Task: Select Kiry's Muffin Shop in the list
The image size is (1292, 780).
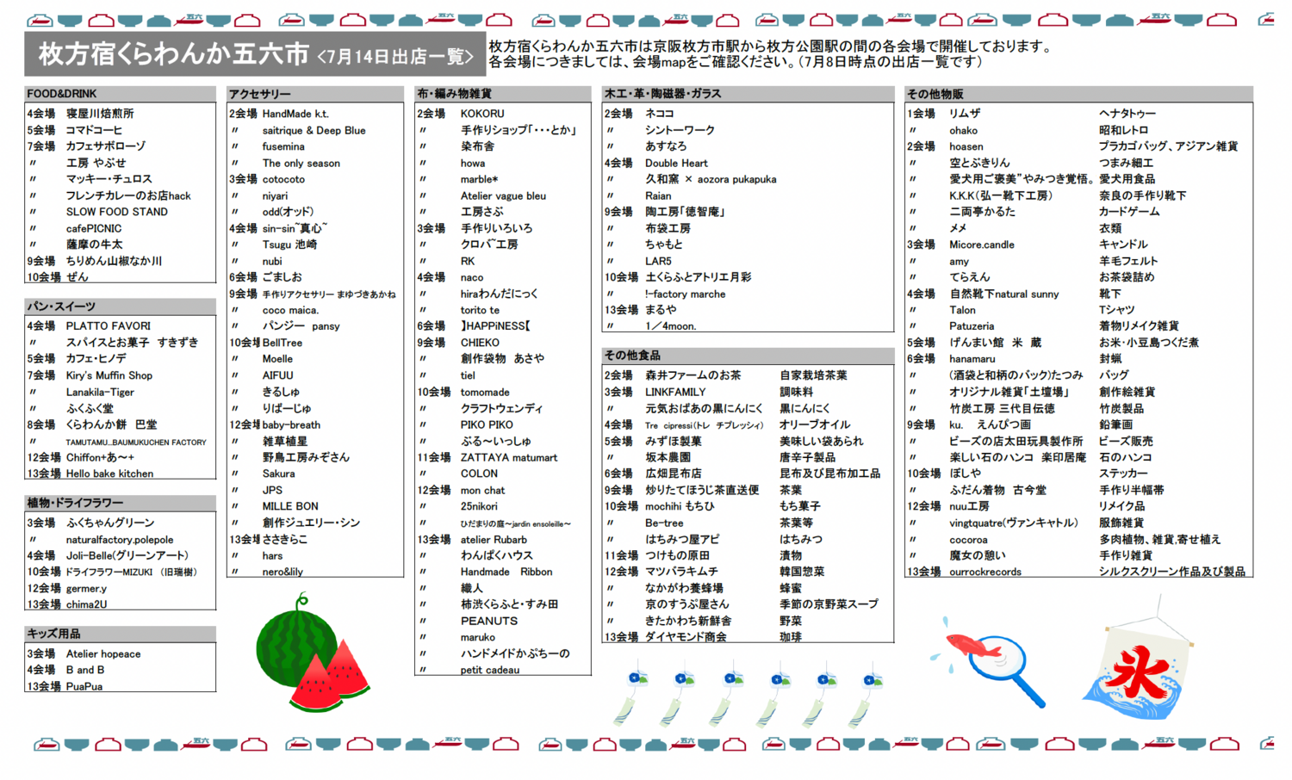Action: click(x=109, y=375)
